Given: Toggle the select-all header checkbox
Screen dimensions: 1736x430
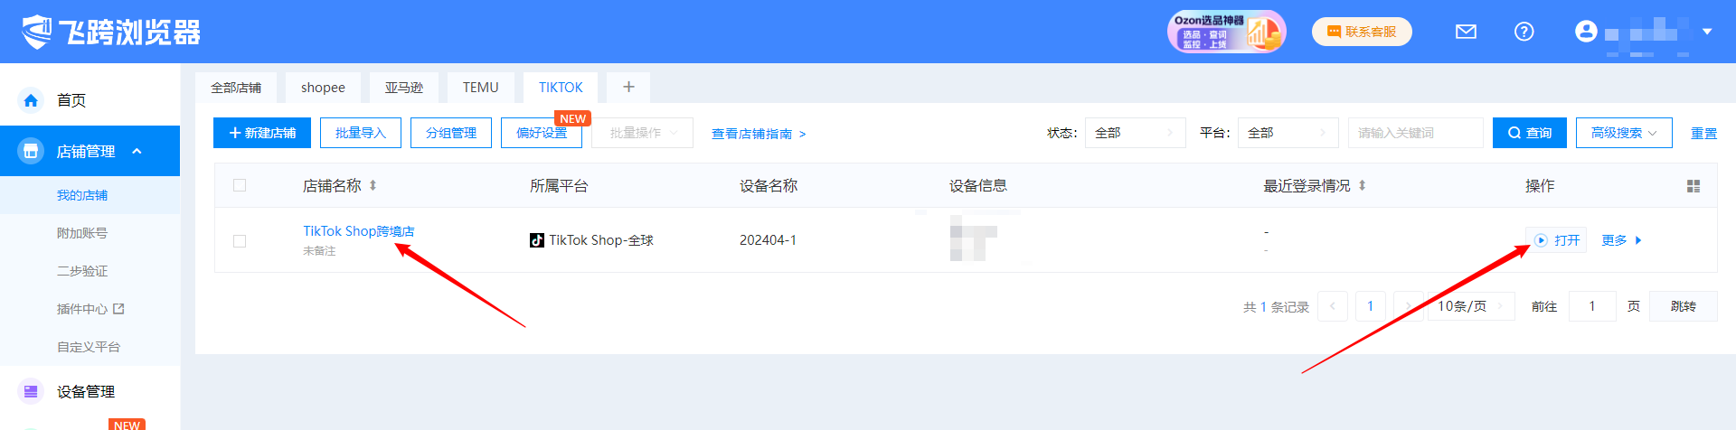Looking at the screenshot, I should pyautogui.click(x=240, y=185).
